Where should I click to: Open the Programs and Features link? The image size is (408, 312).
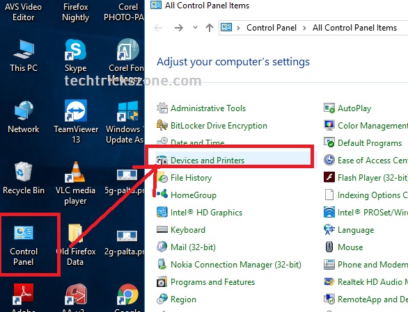[x=212, y=282]
